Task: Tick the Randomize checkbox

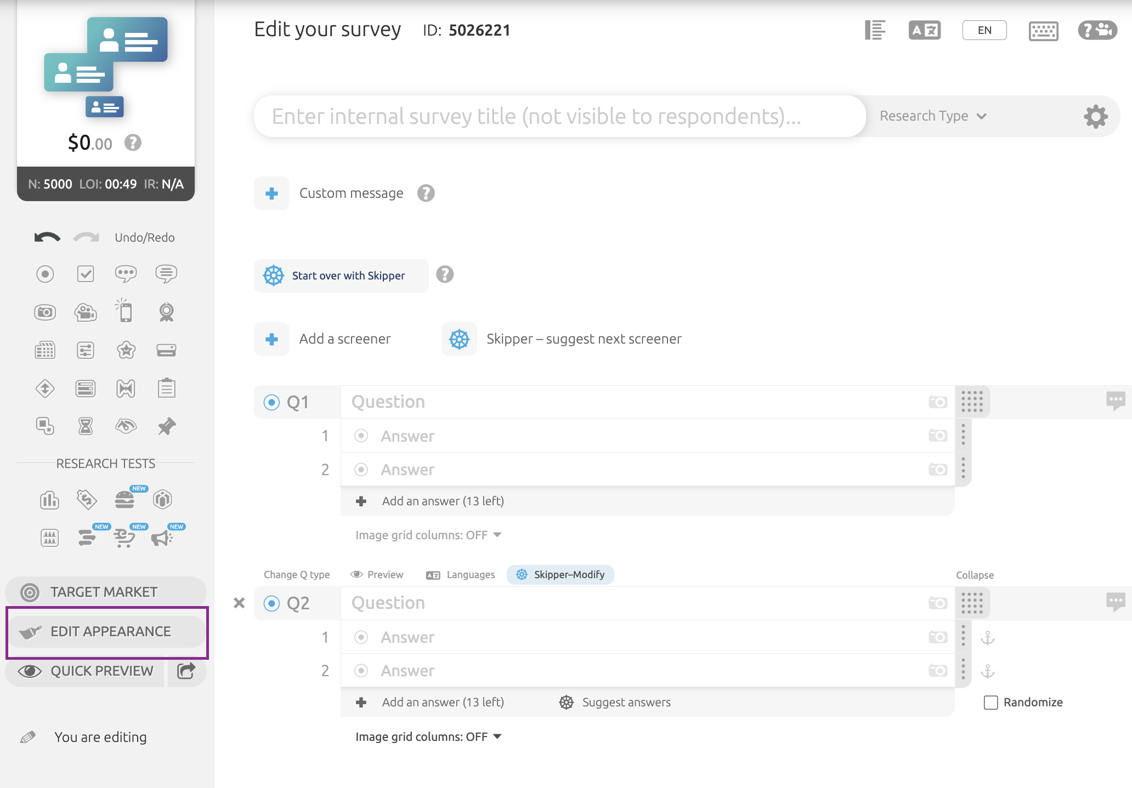Action: (990, 703)
